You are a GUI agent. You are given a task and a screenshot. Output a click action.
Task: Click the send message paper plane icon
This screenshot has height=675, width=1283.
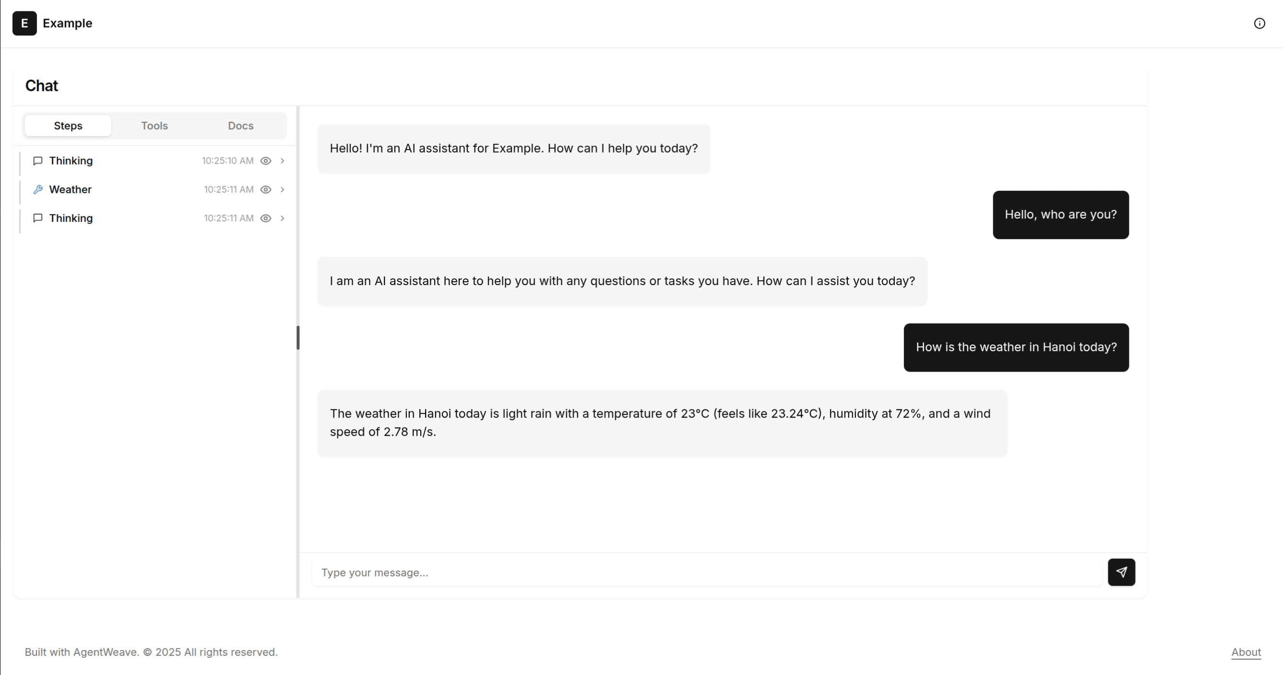click(1121, 572)
